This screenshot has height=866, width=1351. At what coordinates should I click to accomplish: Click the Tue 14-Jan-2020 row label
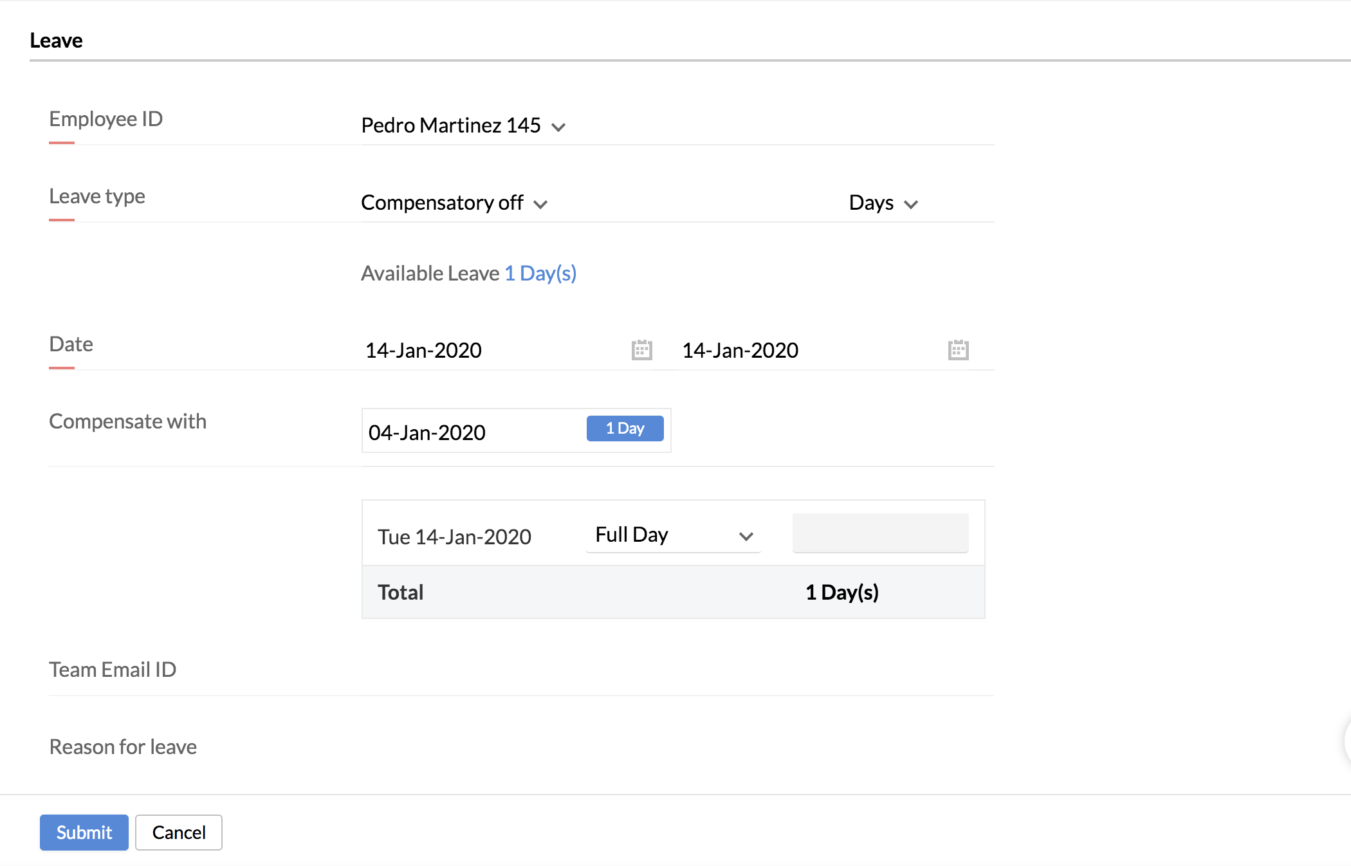point(454,537)
